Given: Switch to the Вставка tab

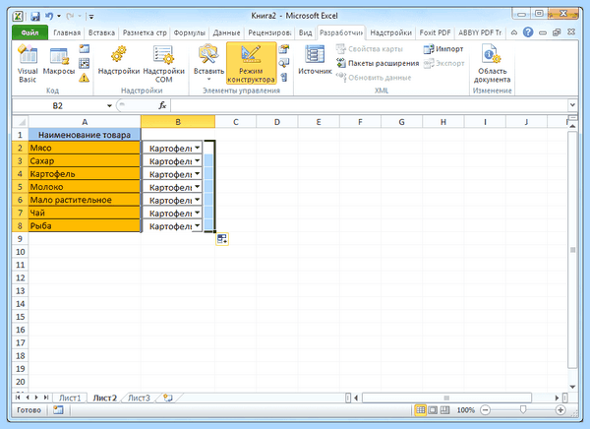Looking at the screenshot, I should 101,32.
